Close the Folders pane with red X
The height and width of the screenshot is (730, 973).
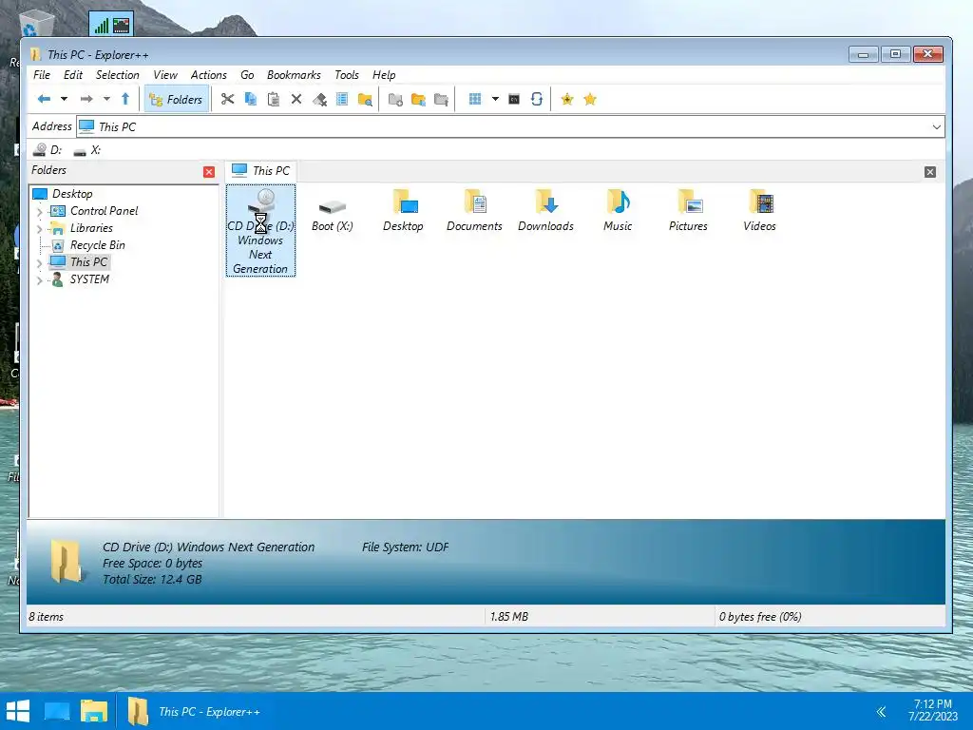point(209,172)
